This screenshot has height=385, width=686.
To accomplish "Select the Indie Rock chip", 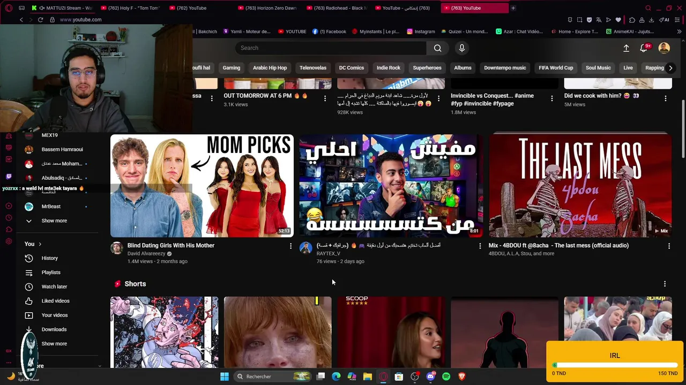I will 389,68.
